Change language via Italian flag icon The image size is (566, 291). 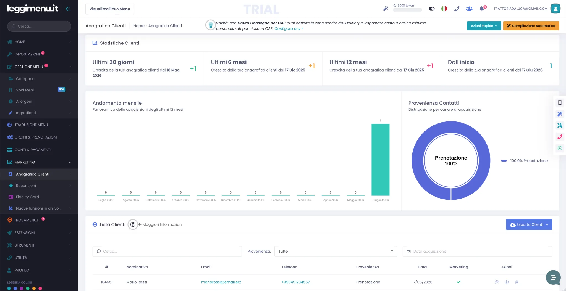(444, 9)
